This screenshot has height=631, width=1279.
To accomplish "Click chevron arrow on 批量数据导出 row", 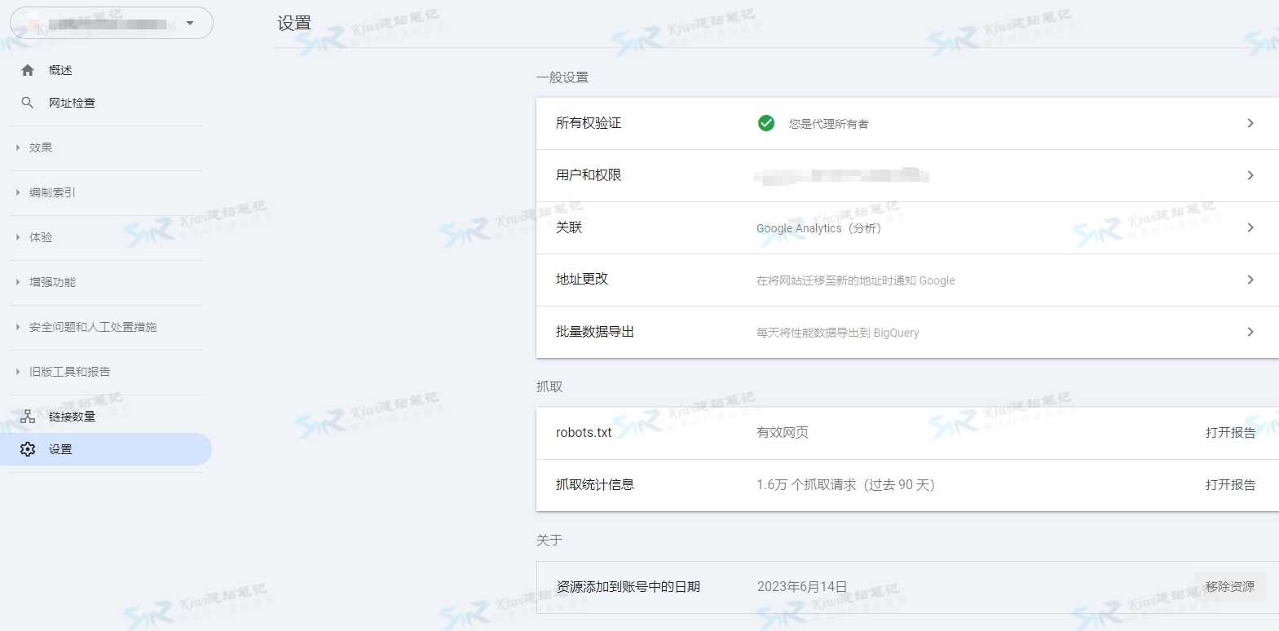I will [x=1250, y=332].
